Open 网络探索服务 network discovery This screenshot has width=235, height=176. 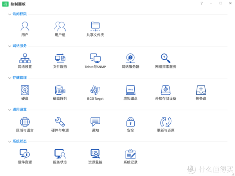(166, 59)
